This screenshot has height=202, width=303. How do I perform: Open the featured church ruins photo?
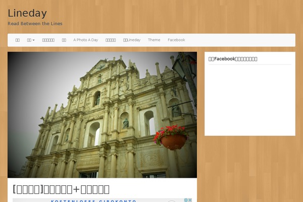[102, 115]
